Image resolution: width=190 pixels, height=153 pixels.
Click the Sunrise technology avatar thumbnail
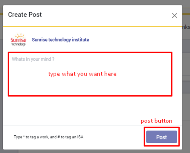(x=18, y=40)
